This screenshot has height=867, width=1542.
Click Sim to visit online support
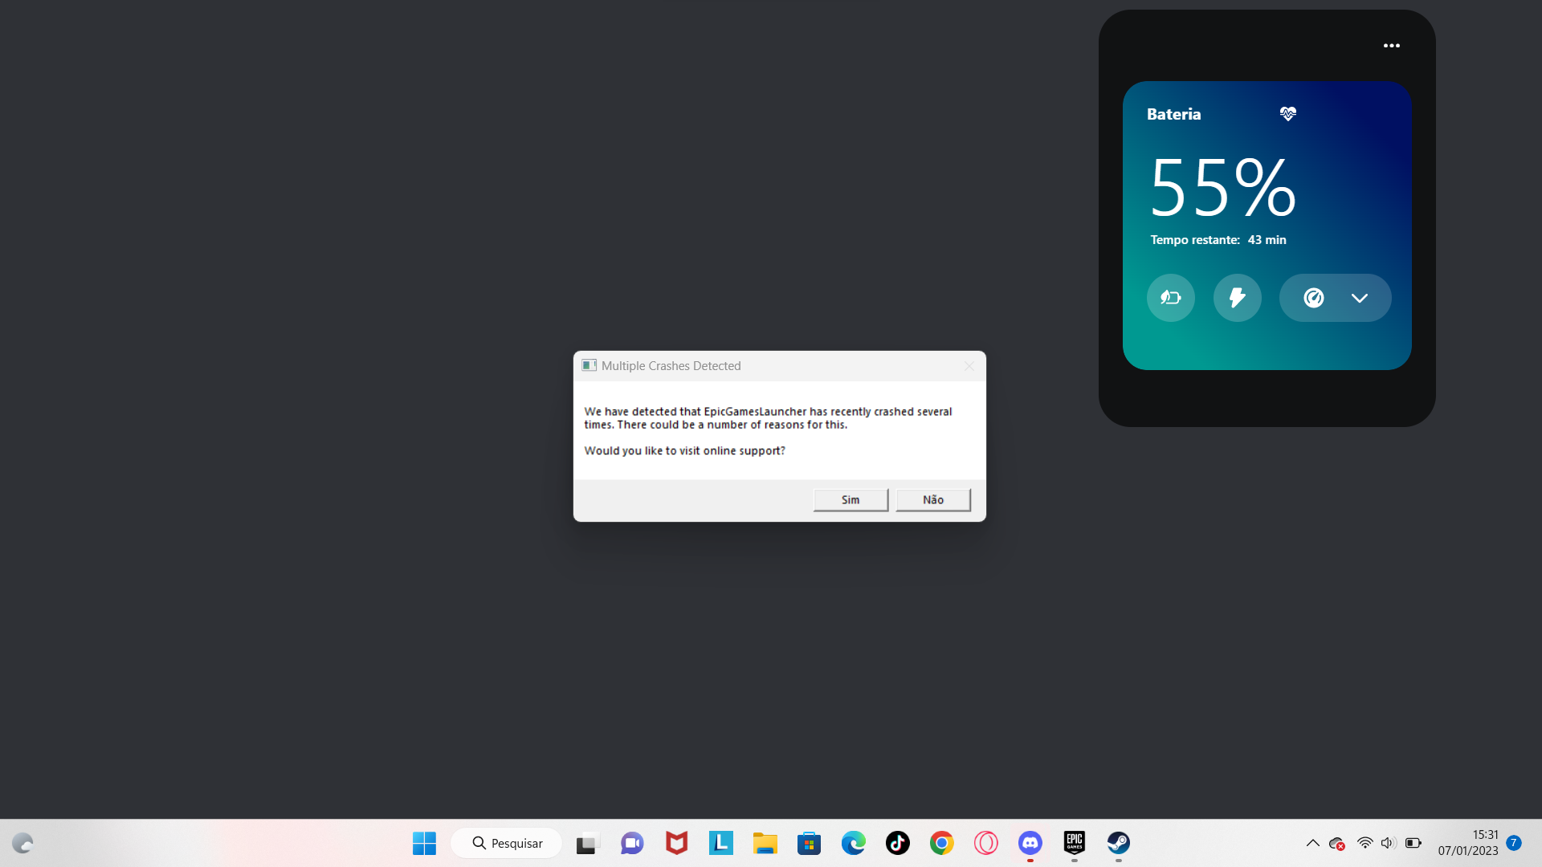[851, 499]
